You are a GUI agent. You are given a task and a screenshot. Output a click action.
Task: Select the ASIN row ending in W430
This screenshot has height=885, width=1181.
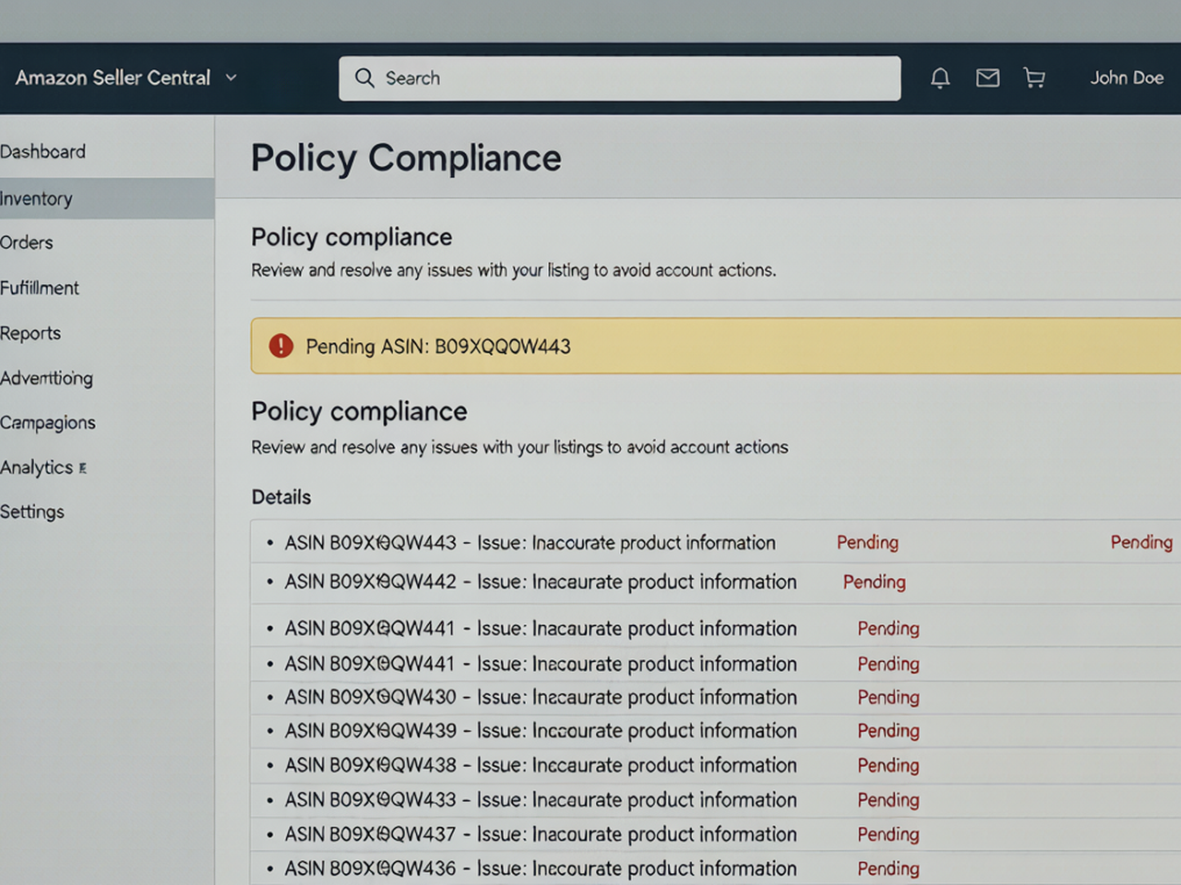[x=715, y=697]
